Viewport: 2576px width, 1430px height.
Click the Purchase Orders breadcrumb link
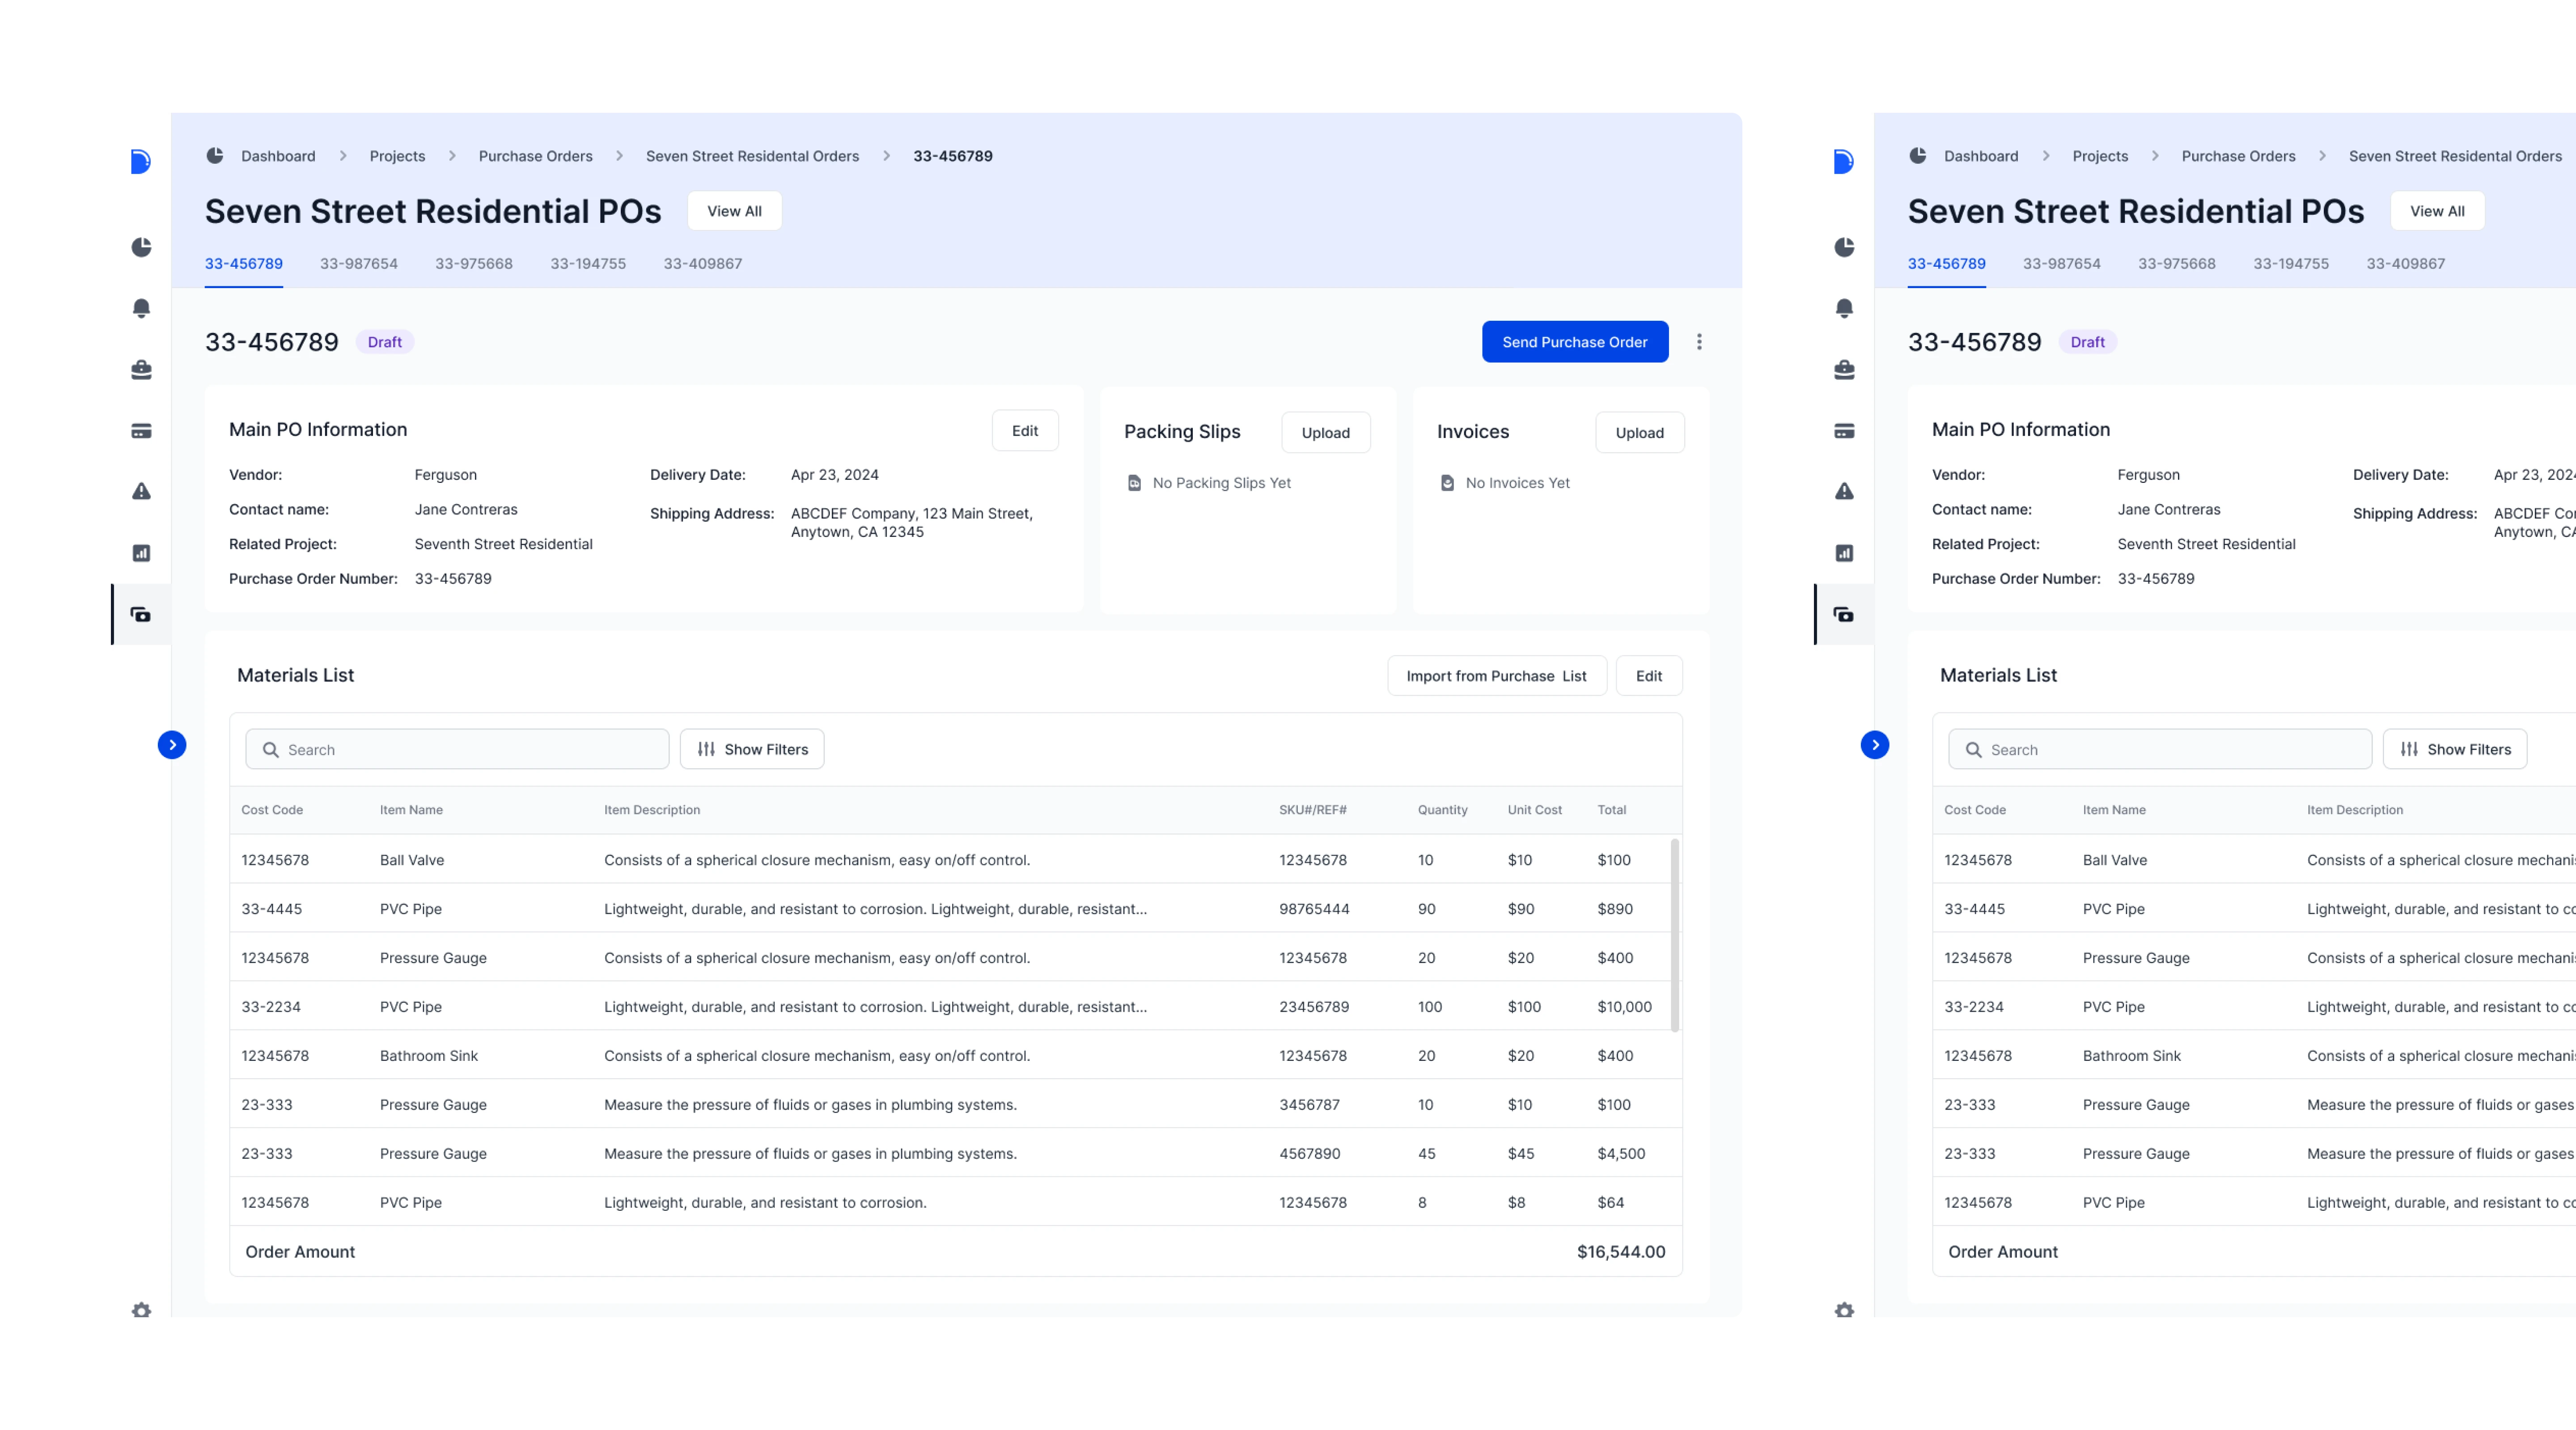tap(535, 156)
